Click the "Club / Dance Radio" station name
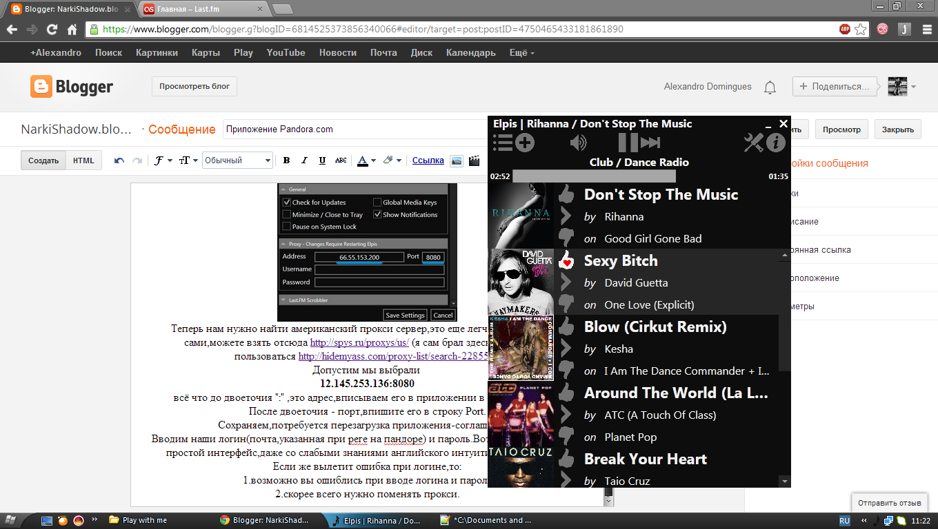The height and width of the screenshot is (529, 938). click(639, 163)
